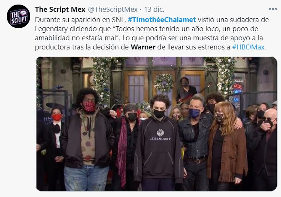Screen dimensions: 281x197
Task: Open The Script Mex display name
Action: [60, 10]
